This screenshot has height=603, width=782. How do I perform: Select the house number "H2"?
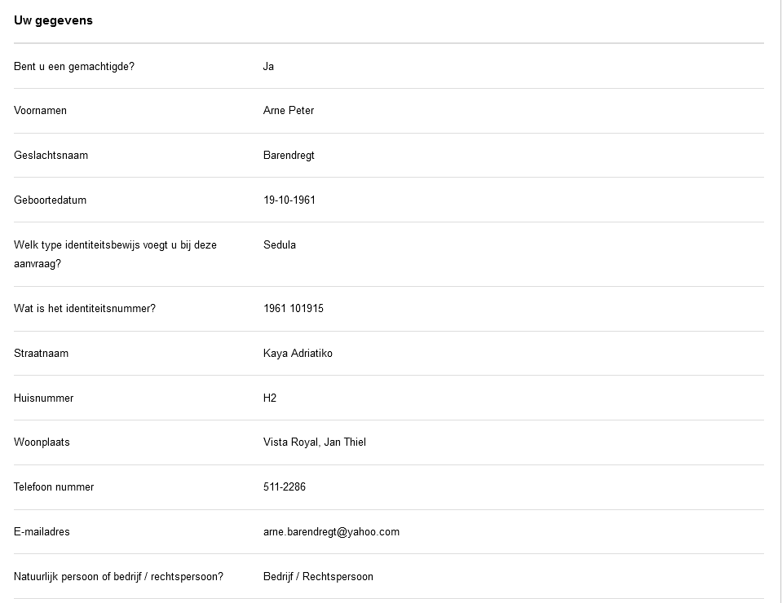(x=270, y=398)
